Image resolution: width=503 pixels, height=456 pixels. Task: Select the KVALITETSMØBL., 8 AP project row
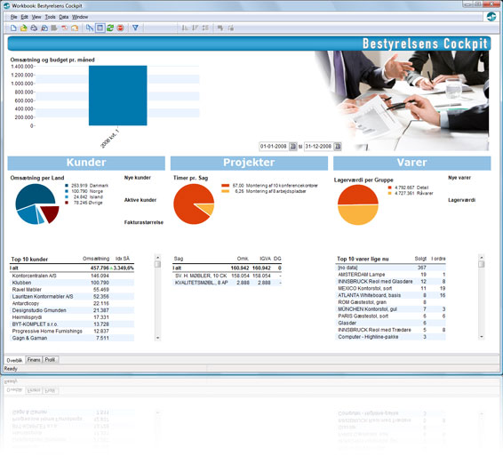[x=228, y=283]
